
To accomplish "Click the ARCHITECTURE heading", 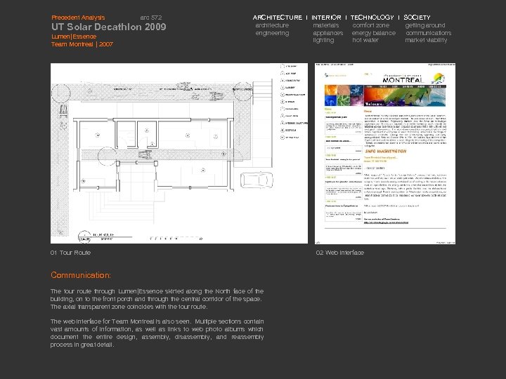I will (277, 18).
